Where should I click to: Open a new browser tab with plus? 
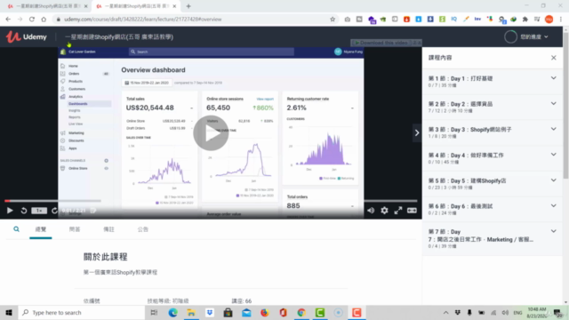188,6
